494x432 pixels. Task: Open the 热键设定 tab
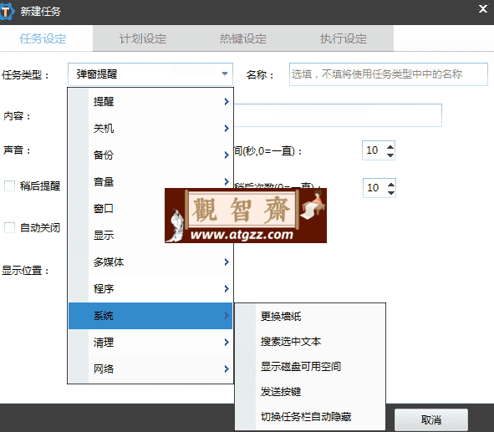[x=243, y=38]
